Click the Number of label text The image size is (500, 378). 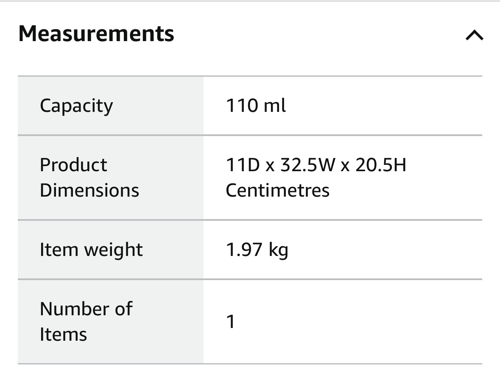coord(86,309)
